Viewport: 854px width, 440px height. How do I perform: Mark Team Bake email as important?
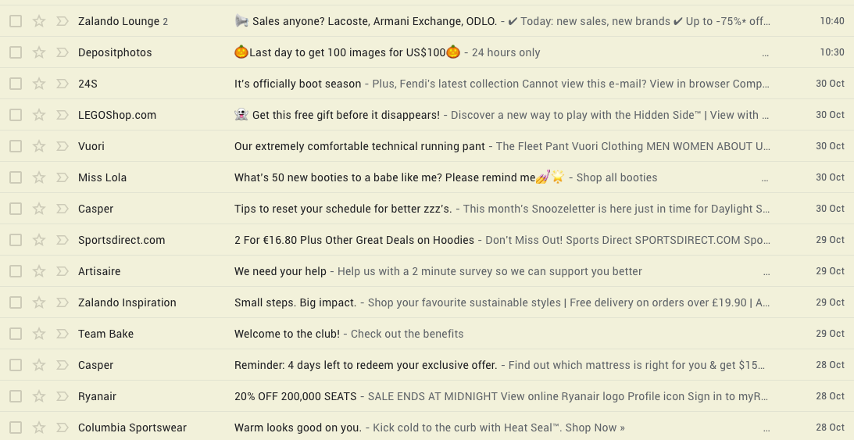point(62,334)
